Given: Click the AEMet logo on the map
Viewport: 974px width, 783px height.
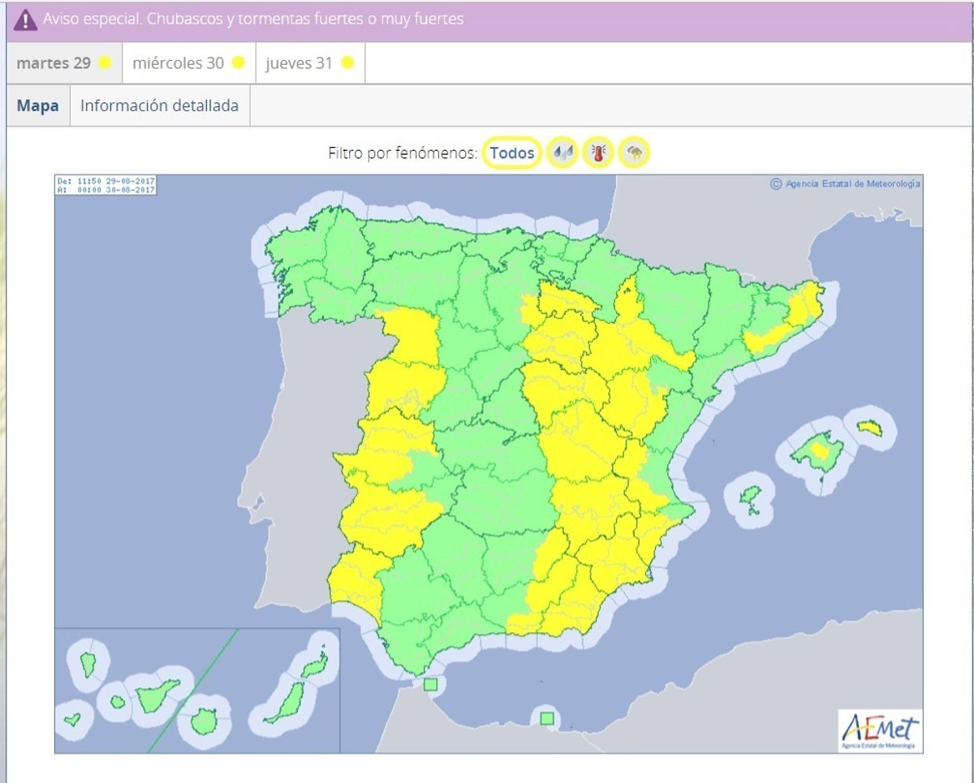Looking at the screenshot, I should click(x=880, y=729).
